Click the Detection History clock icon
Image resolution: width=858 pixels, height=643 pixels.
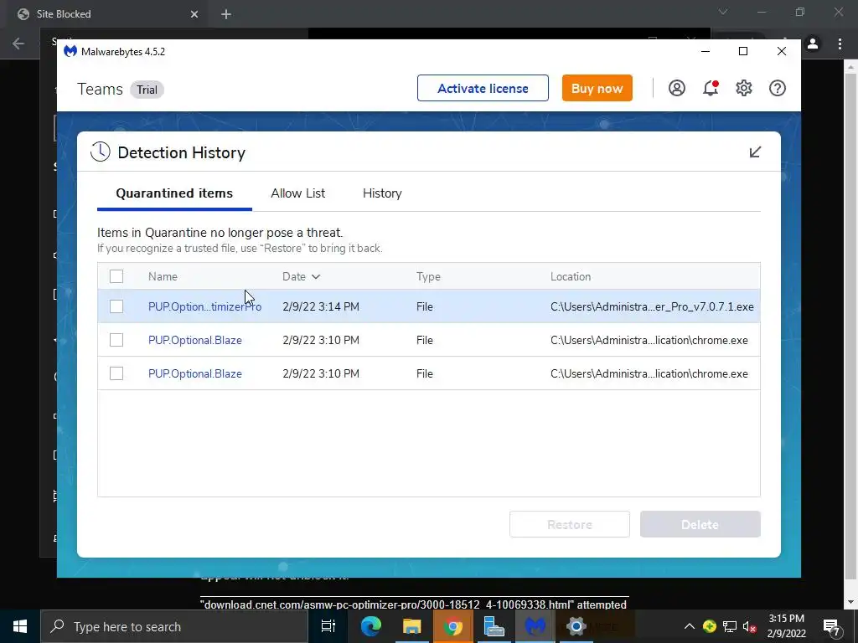click(101, 152)
